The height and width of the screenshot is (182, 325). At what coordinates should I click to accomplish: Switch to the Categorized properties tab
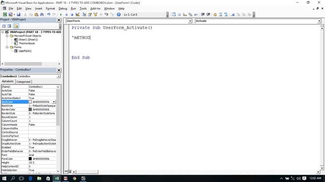[x=23, y=82]
